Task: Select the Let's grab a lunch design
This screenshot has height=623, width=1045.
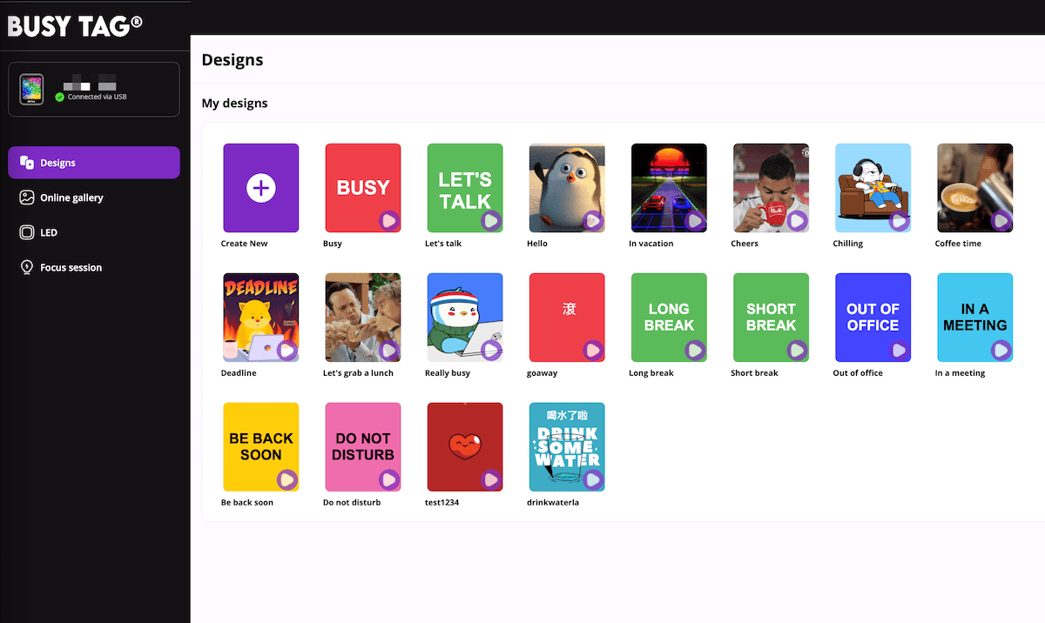Action: 362,317
